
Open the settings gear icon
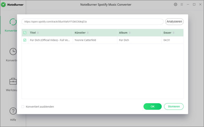click(x=175, y=5)
